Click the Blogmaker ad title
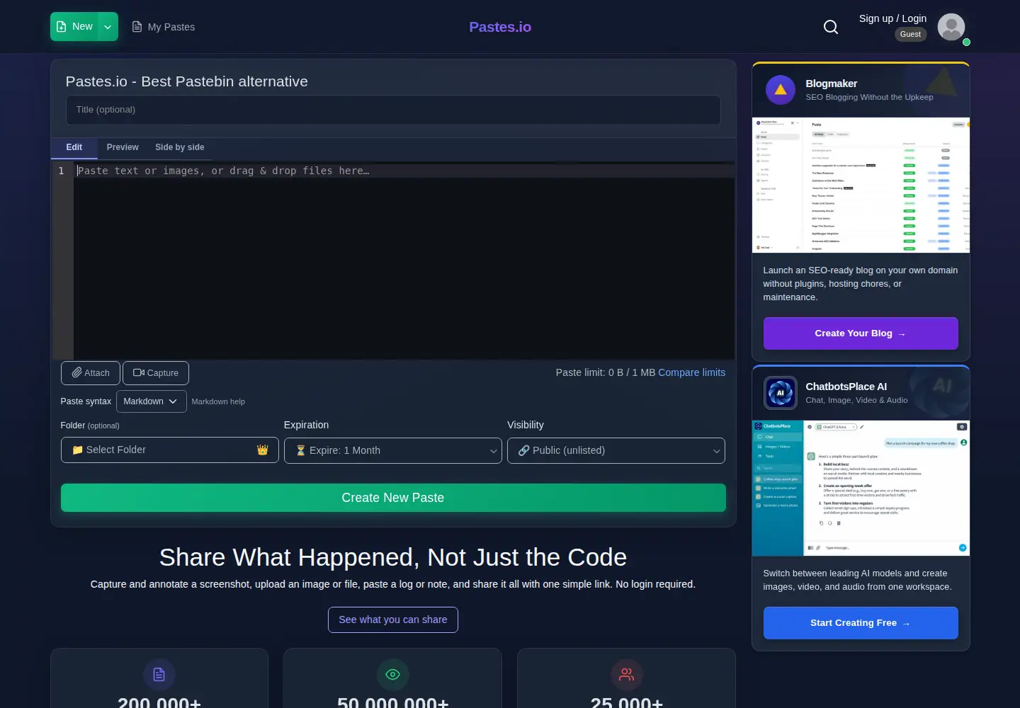 (x=832, y=84)
